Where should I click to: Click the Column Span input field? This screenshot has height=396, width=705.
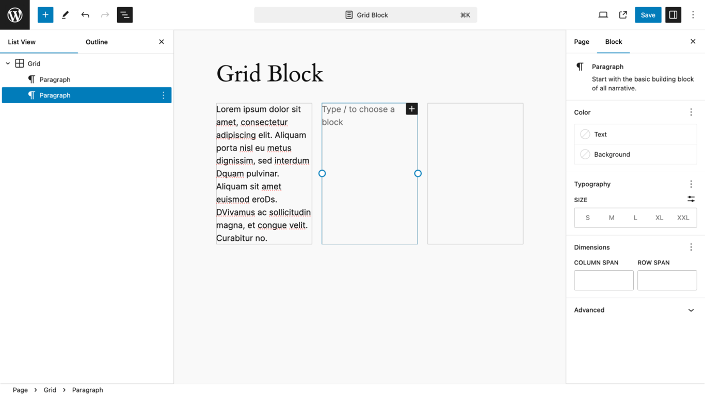pos(603,280)
